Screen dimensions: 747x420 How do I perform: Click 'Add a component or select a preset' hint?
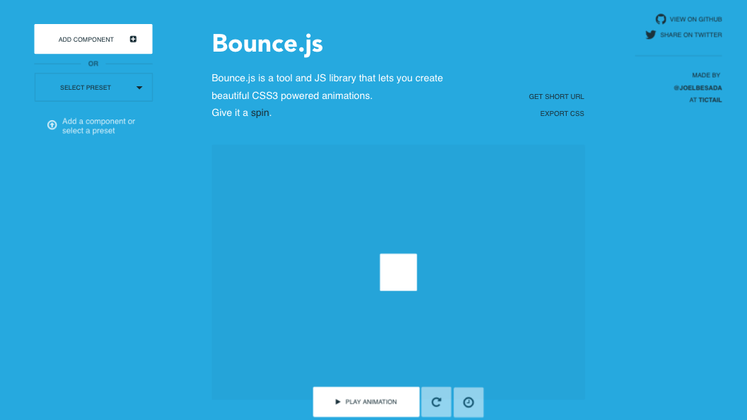point(98,126)
